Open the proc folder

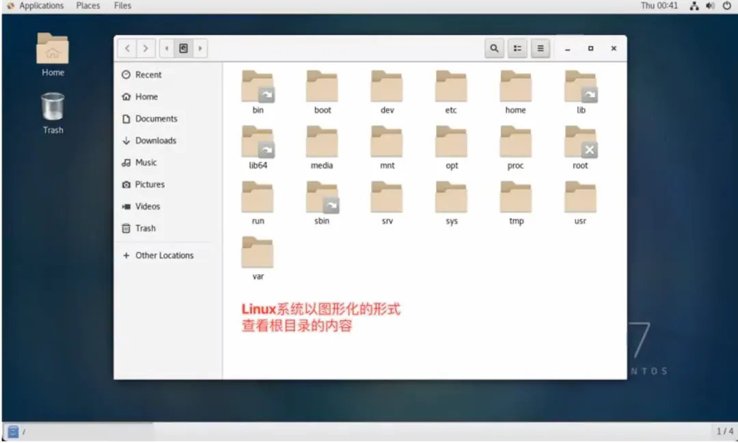coord(515,148)
